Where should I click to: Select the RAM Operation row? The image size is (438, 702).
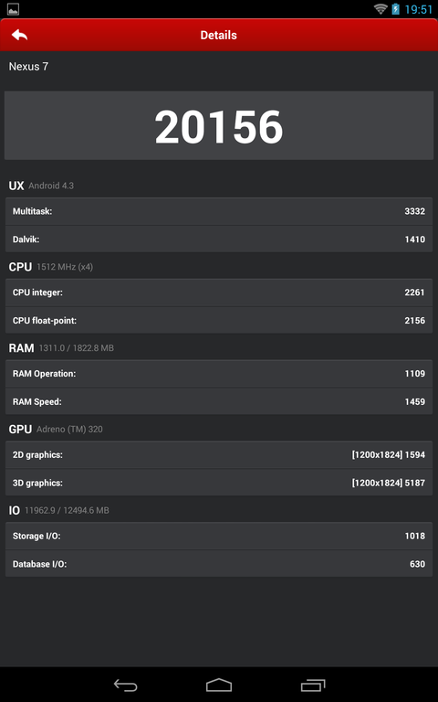[x=219, y=374]
